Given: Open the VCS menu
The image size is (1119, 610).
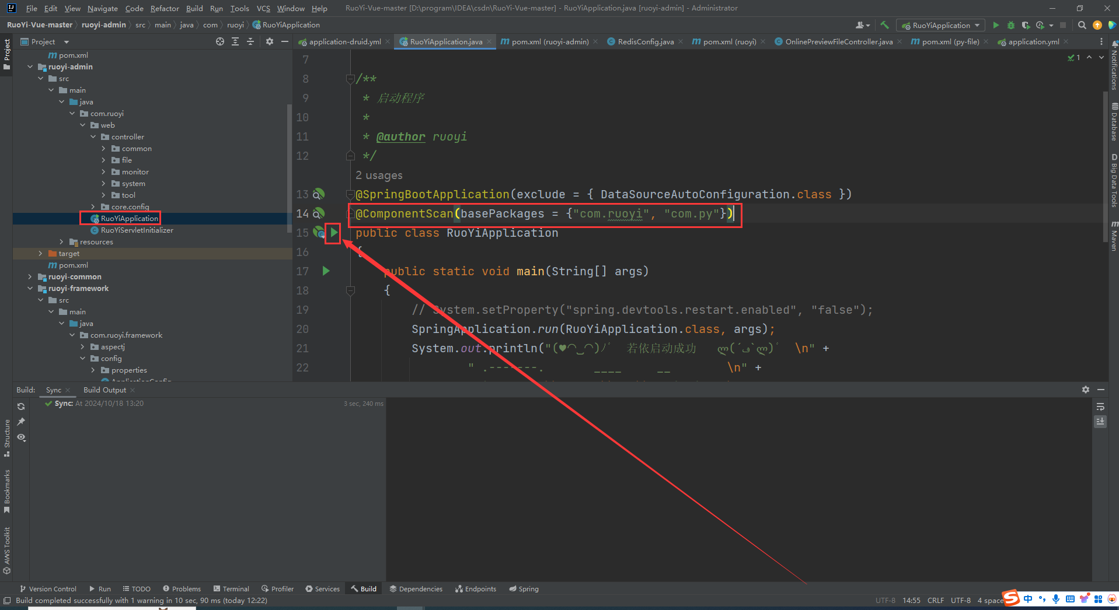Looking at the screenshot, I should click(263, 8).
